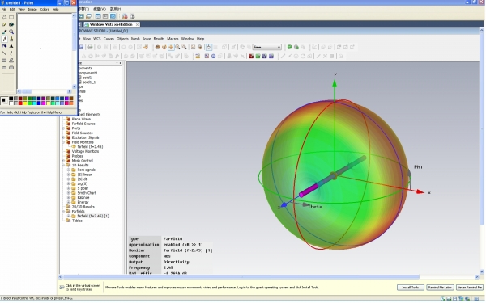Image resolution: width=486 pixels, height=303 pixels.
Task: Open the Solve menu in CST
Action: [x=147, y=39]
